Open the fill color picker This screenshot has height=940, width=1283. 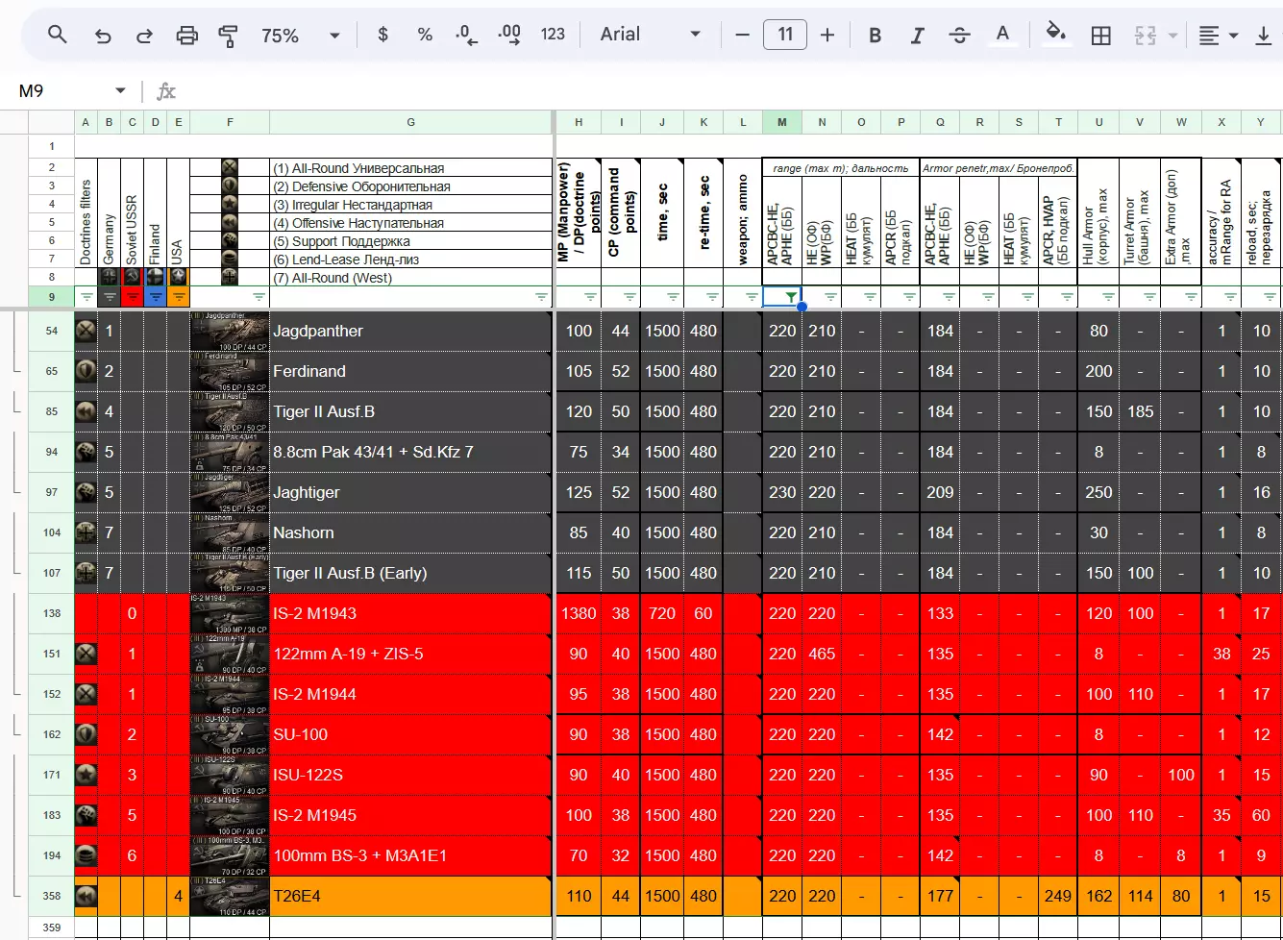click(1056, 36)
